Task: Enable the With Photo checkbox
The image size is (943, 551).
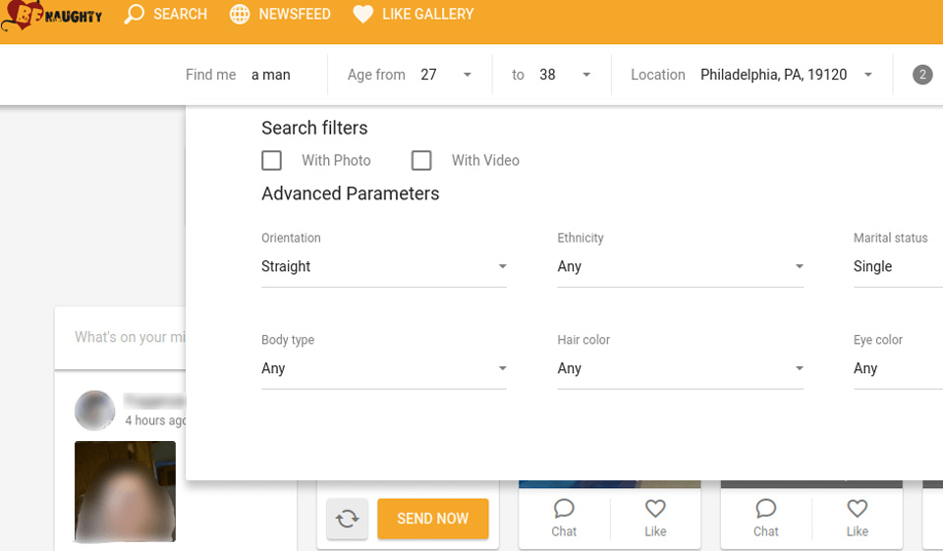Action: pos(272,160)
